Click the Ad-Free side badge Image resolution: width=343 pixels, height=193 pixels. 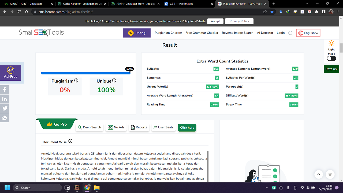[11, 73]
